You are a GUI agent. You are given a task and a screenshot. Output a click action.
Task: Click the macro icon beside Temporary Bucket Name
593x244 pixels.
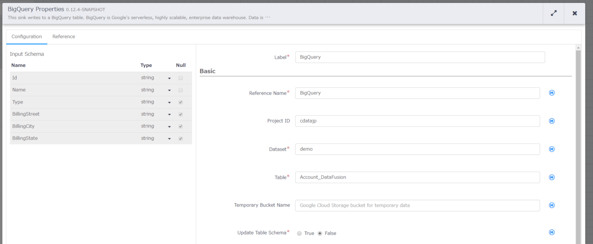click(x=552, y=205)
